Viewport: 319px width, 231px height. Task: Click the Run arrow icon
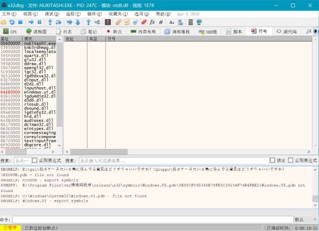click(x=31, y=22)
